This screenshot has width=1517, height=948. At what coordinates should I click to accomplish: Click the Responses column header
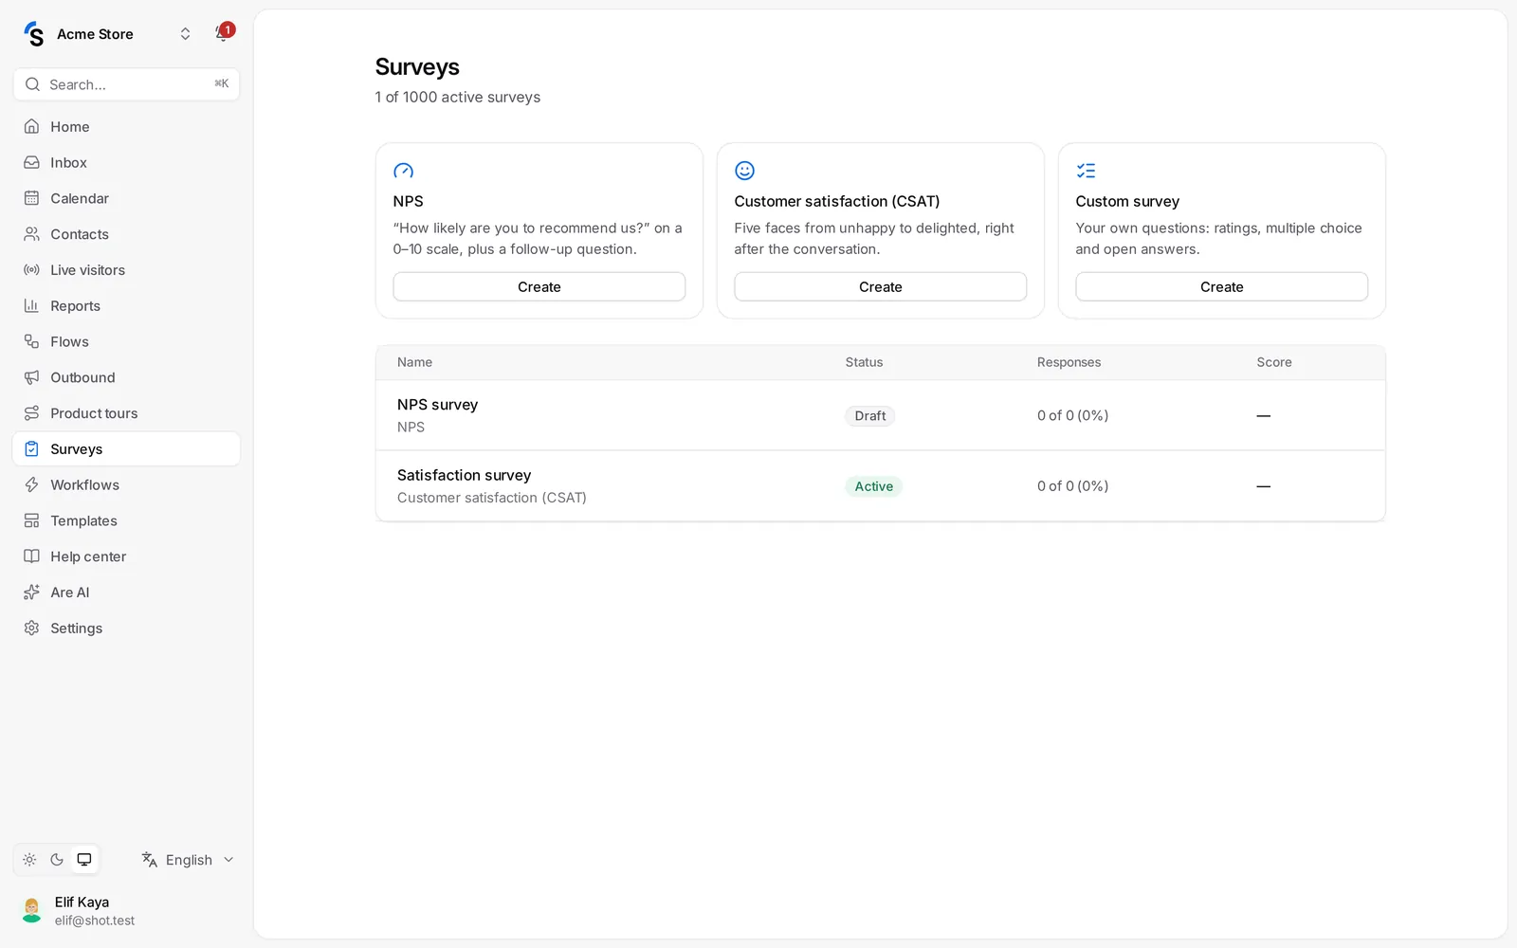click(1069, 362)
